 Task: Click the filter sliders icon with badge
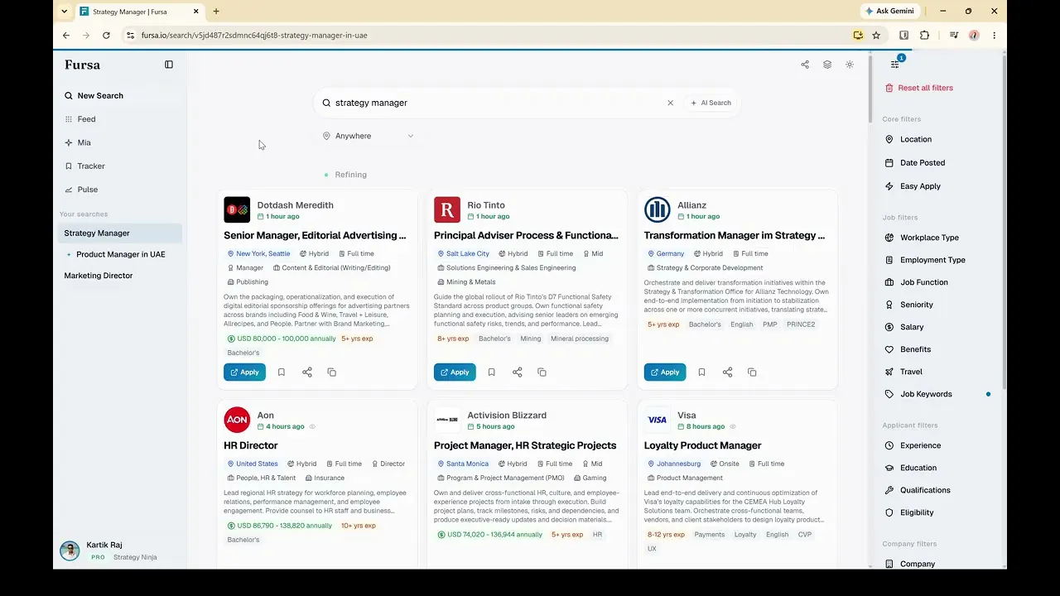coord(895,64)
